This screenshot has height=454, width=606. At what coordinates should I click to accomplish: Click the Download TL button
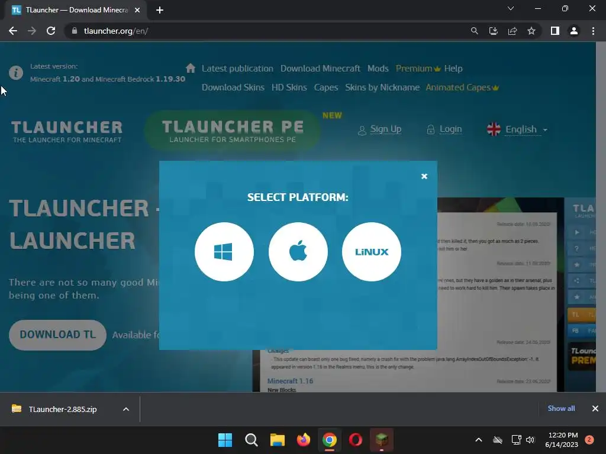[x=57, y=335]
